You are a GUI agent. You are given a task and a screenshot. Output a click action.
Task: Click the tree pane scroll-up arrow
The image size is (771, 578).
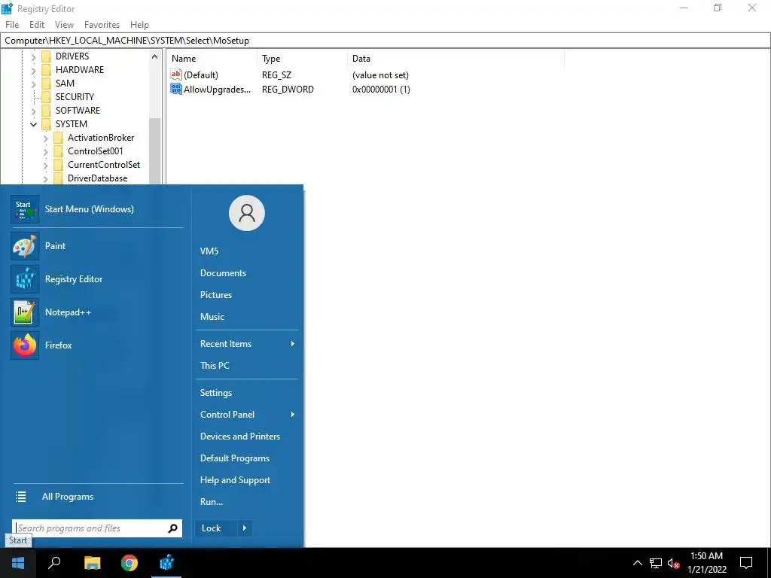pos(155,57)
